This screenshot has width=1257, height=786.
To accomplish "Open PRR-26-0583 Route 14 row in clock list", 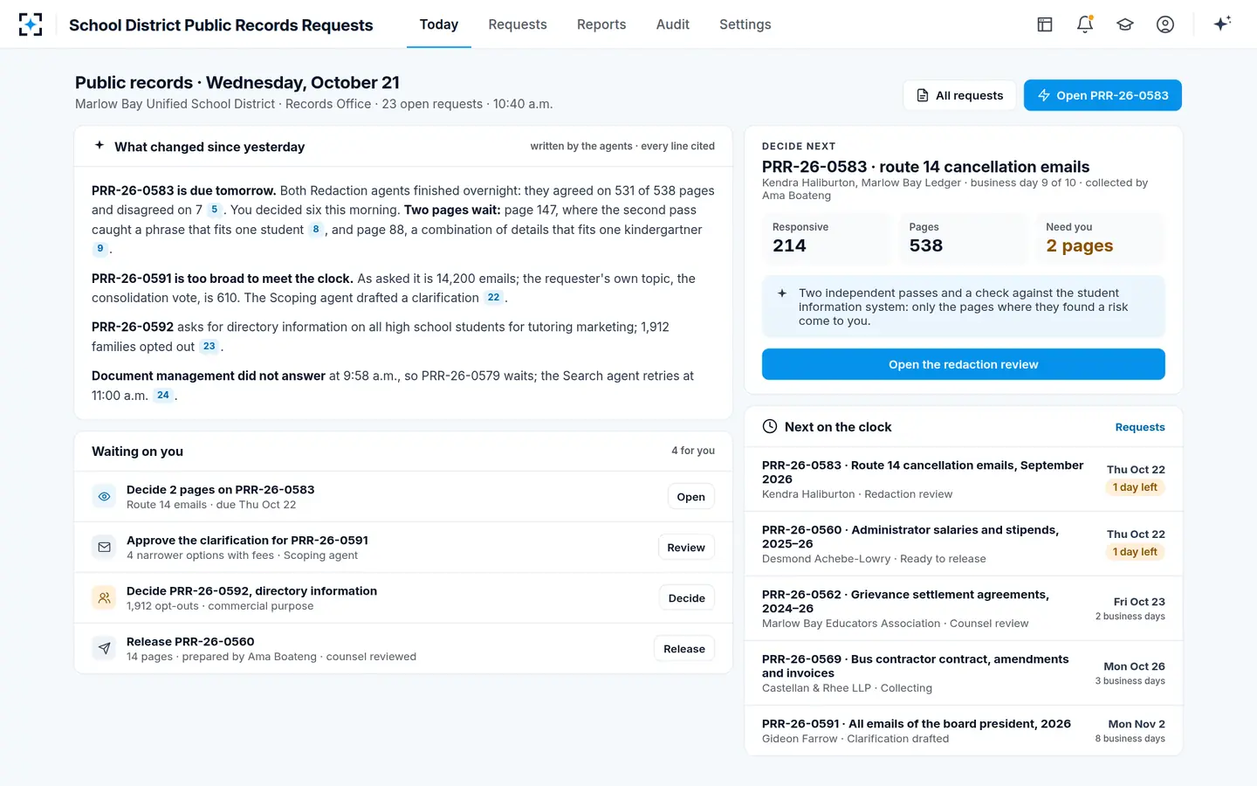I will click(964, 479).
